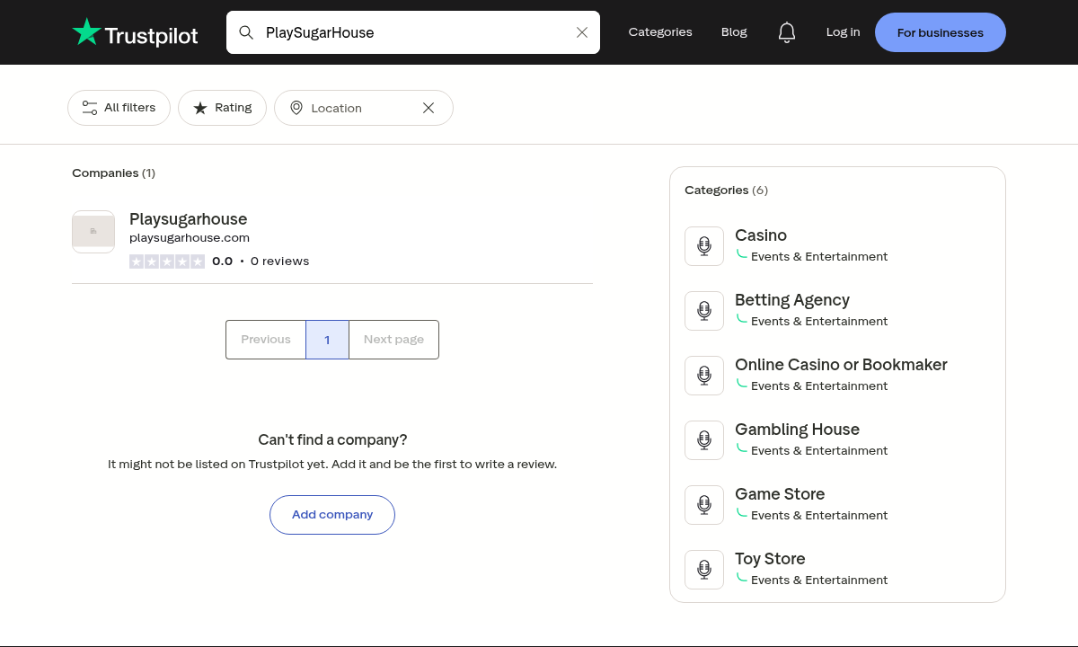Open the notifications bell

coord(787,32)
